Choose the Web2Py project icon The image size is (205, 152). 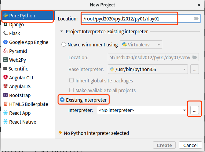(x=5, y=60)
